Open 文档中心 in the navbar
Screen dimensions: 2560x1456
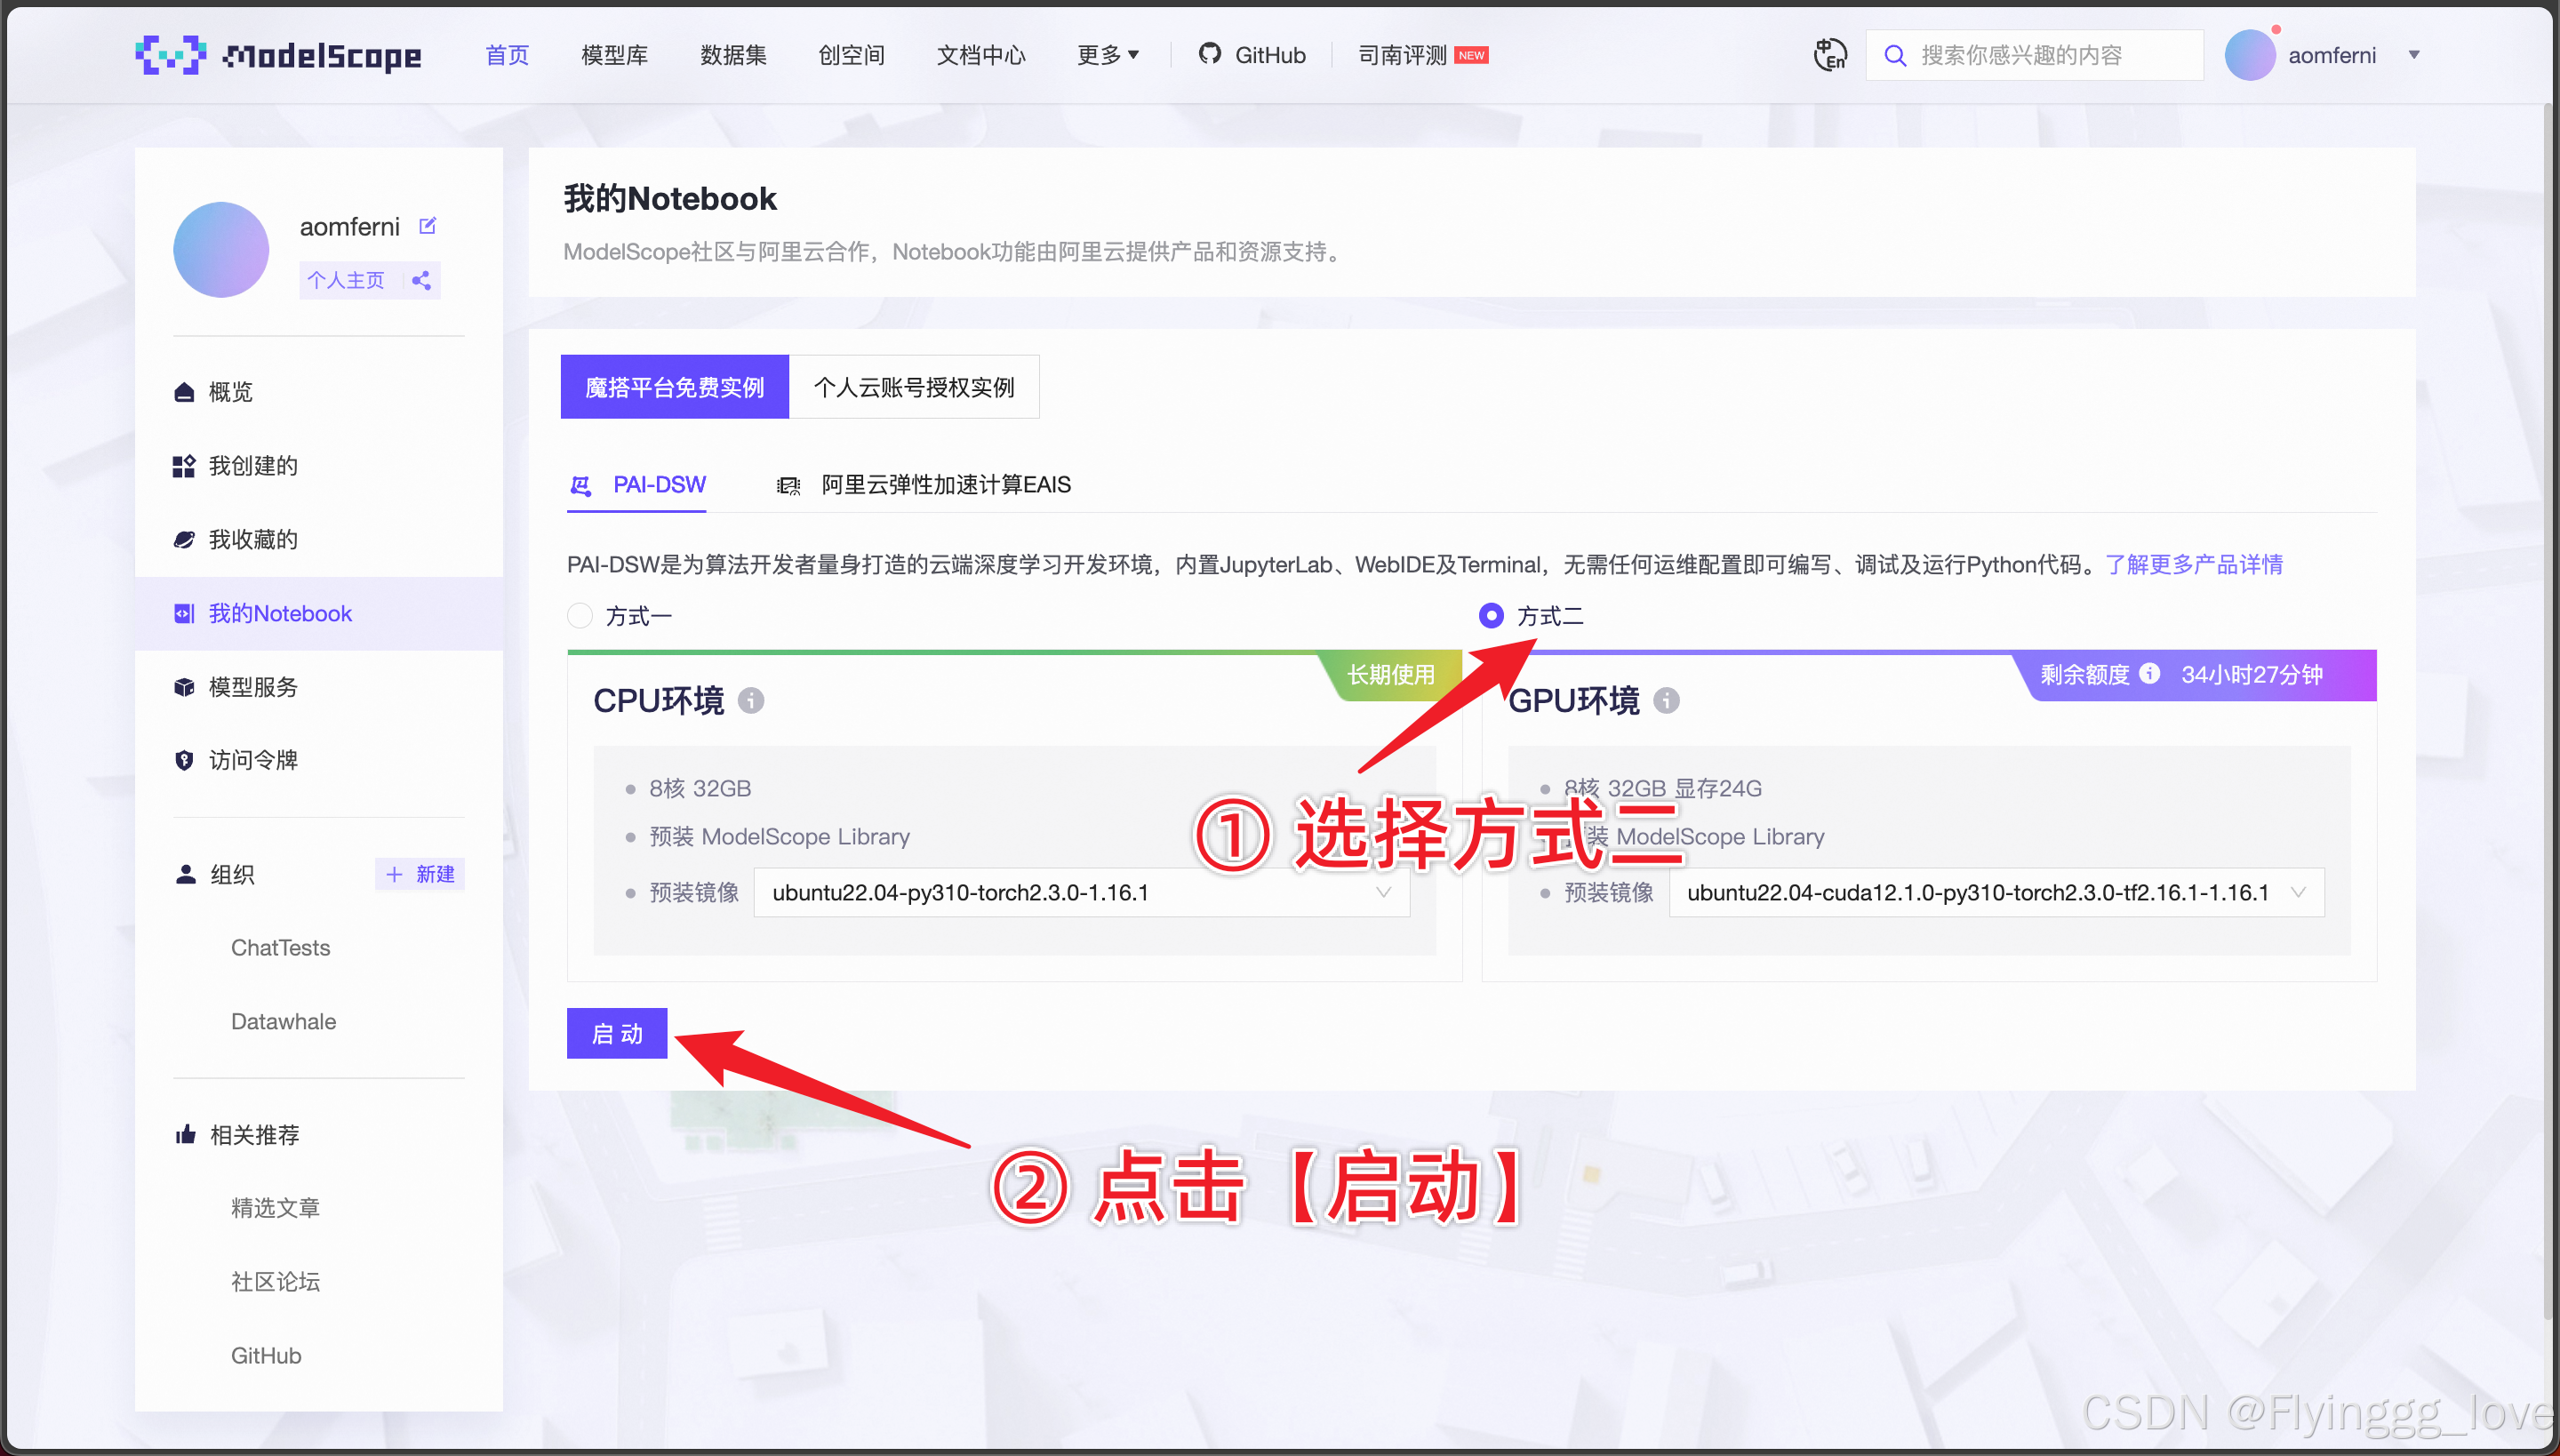coord(981,55)
